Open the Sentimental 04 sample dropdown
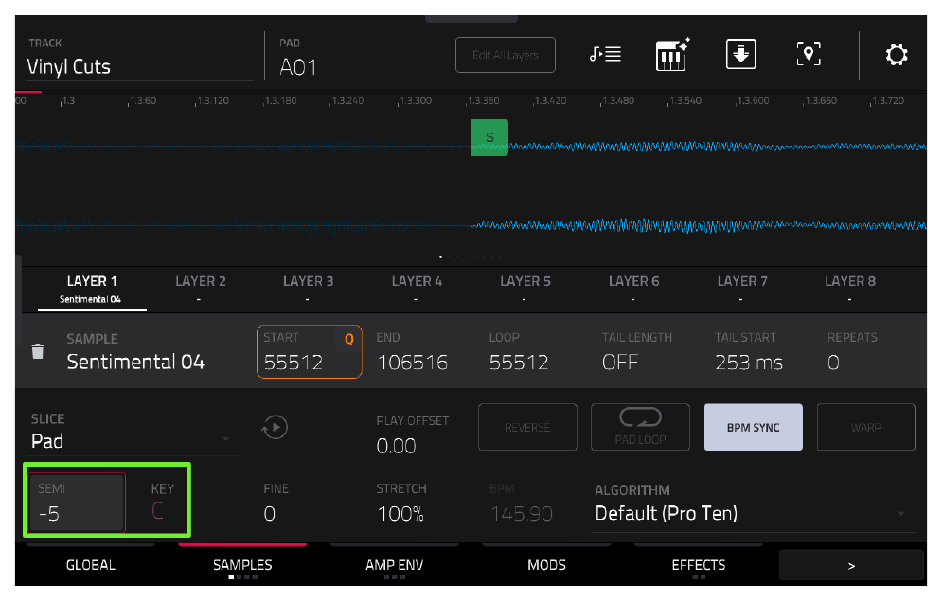The width and height of the screenshot is (943, 602). tap(156, 362)
